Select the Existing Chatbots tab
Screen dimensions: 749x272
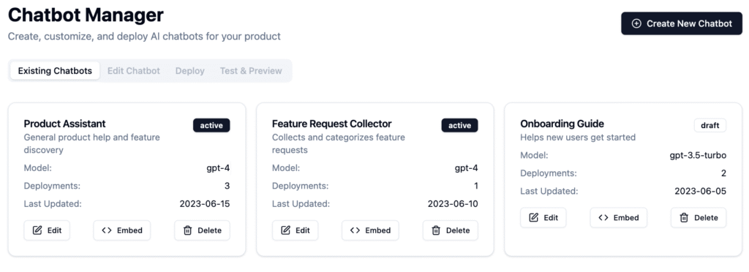(55, 71)
